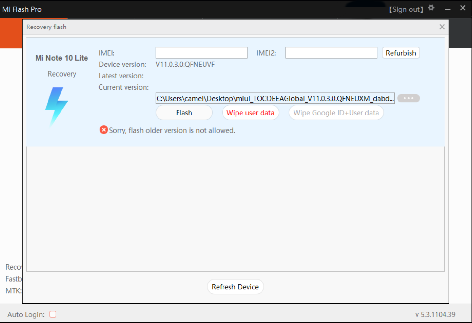Click the version number v 5.3.1104.39
The height and width of the screenshot is (323, 472).
click(435, 314)
